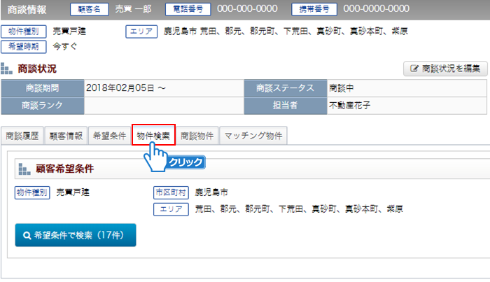Image resolution: width=490 pixels, height=282 pixels.
Task: Click the grid icon beside 商談状況 heading
Action: point(7,69)
